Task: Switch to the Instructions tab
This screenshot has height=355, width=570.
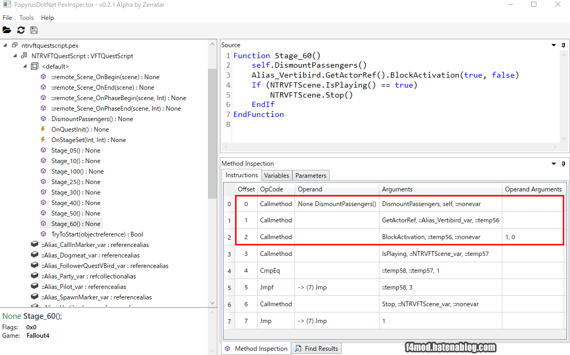Action: point(241,175)
